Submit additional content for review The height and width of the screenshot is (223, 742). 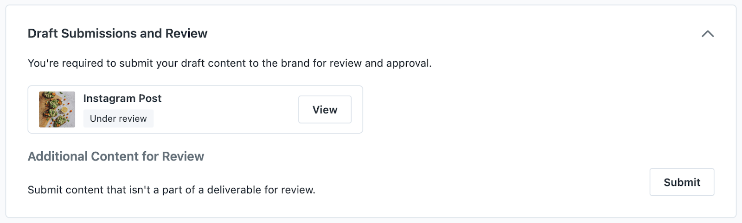[682, 182]
